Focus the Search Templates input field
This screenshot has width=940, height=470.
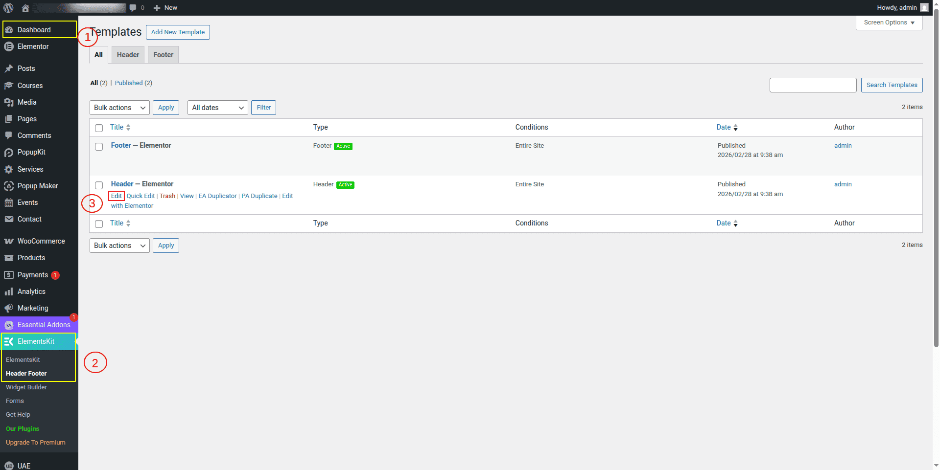pos(813,85)
